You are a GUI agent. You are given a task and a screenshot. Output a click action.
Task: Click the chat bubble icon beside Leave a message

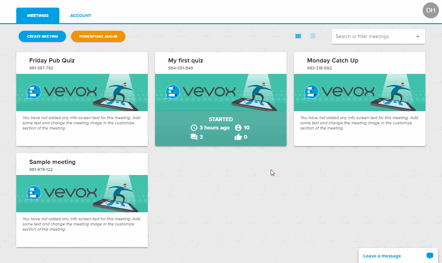[x=430, y=256]
